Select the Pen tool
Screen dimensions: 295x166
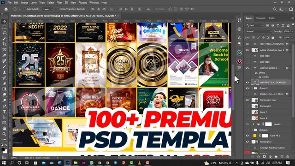(x=4, y=106)
